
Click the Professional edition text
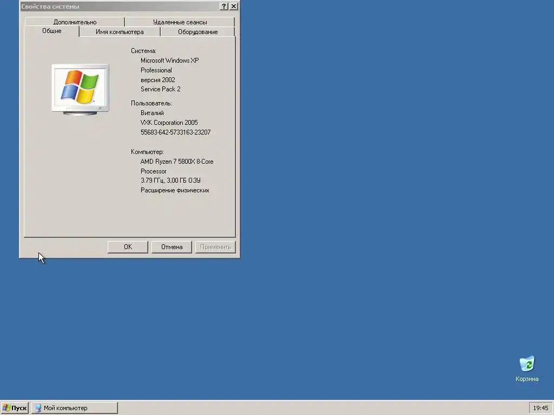click(x=156, y=70)
